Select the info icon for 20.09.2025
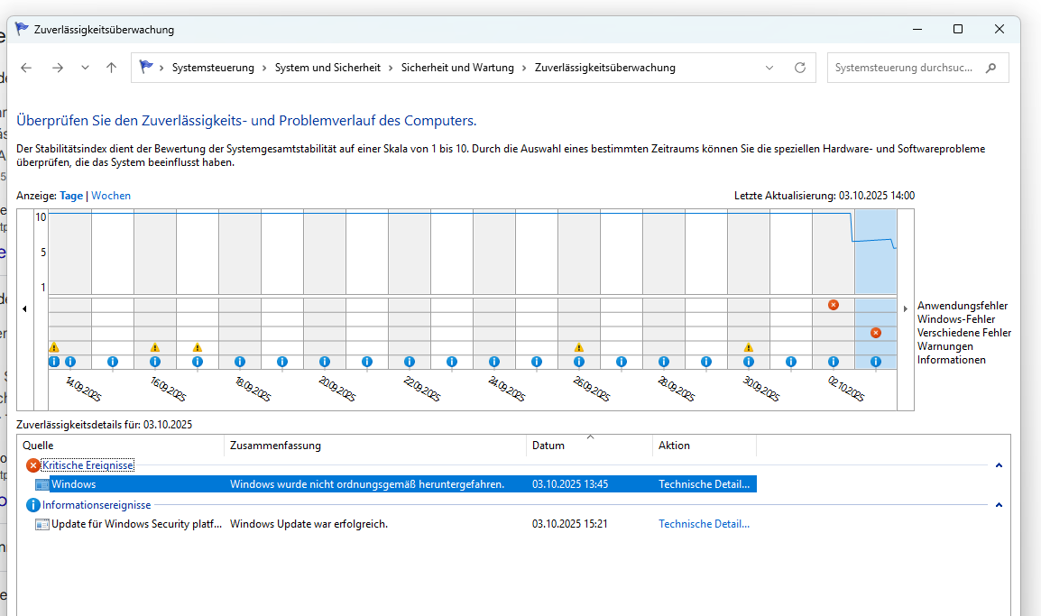The height and width of the screenshot is (616, 1041). pyautogui.click(x=325, y=362)
